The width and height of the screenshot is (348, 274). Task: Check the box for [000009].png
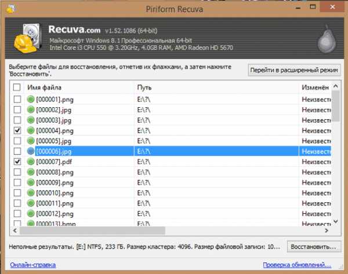[17, 182]
